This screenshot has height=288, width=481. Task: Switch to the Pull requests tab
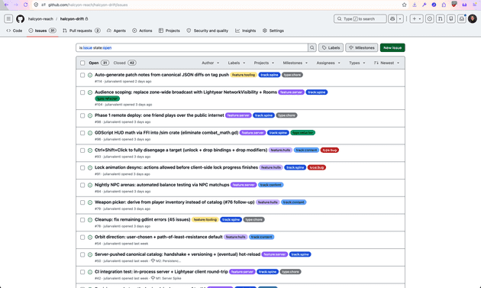pos(81,31)
